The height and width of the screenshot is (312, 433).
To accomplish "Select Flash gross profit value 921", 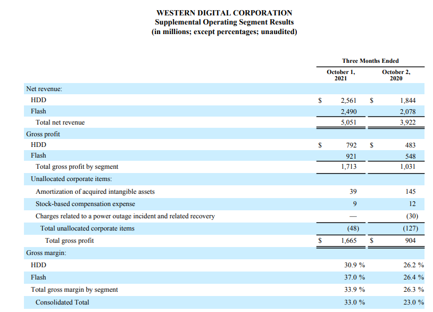I will (x=351, y=156).
